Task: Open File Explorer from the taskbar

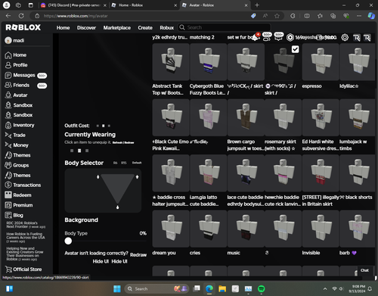Action: coord(222,288)
